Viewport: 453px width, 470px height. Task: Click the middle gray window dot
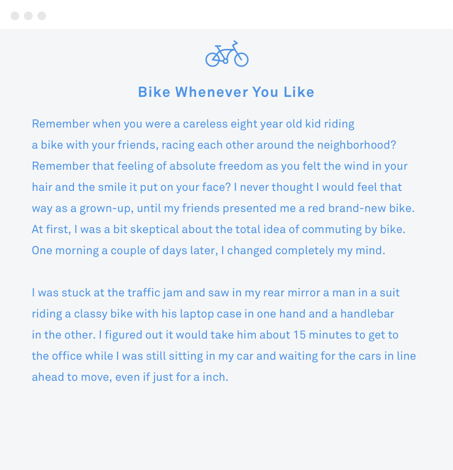point(28,15)
